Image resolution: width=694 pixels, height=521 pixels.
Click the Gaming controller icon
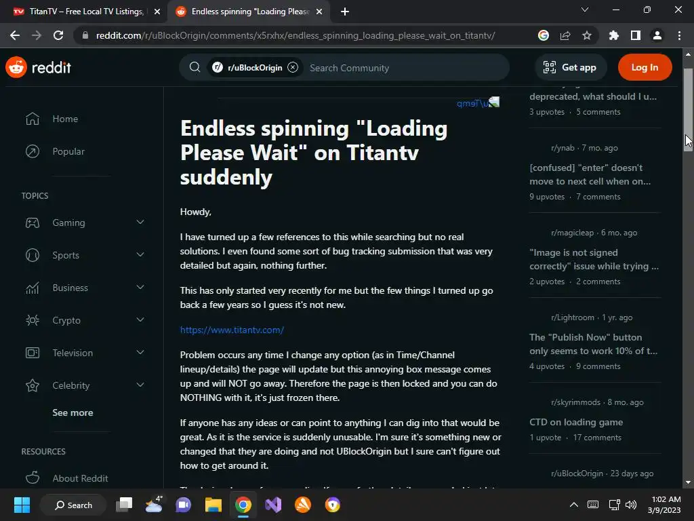pos(33,223)
